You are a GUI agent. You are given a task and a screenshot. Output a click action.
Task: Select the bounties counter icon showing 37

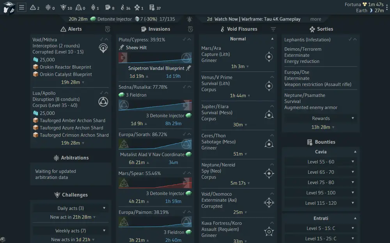pyautogui.click(x=152, y=8)
